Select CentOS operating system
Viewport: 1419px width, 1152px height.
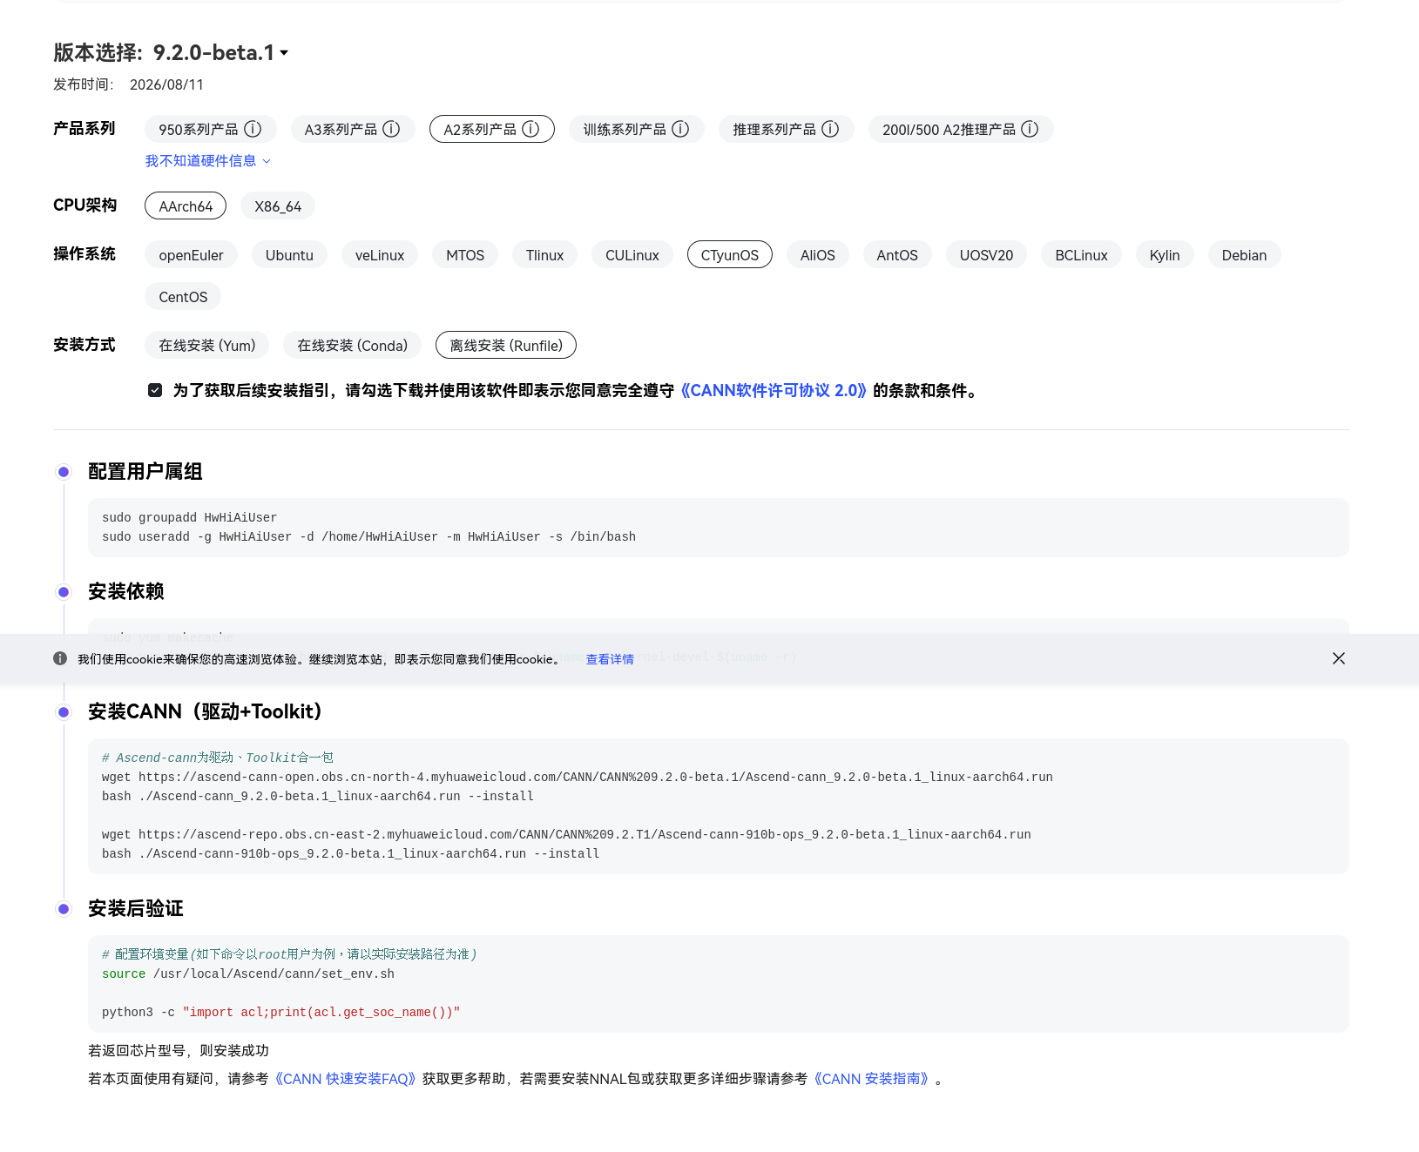point(183,297)
